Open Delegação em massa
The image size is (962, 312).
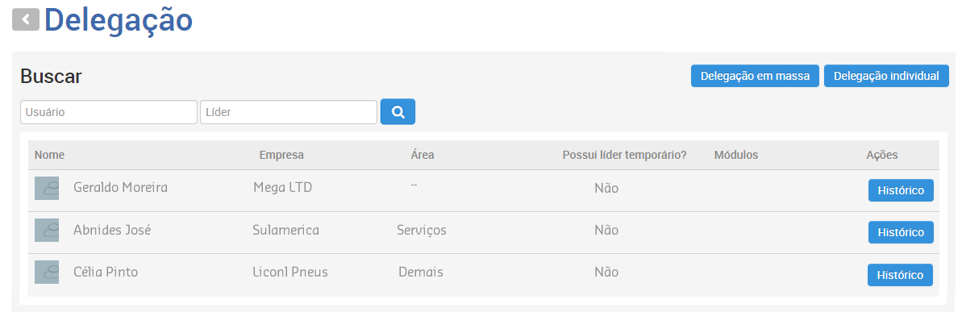(x=755, y=76)
